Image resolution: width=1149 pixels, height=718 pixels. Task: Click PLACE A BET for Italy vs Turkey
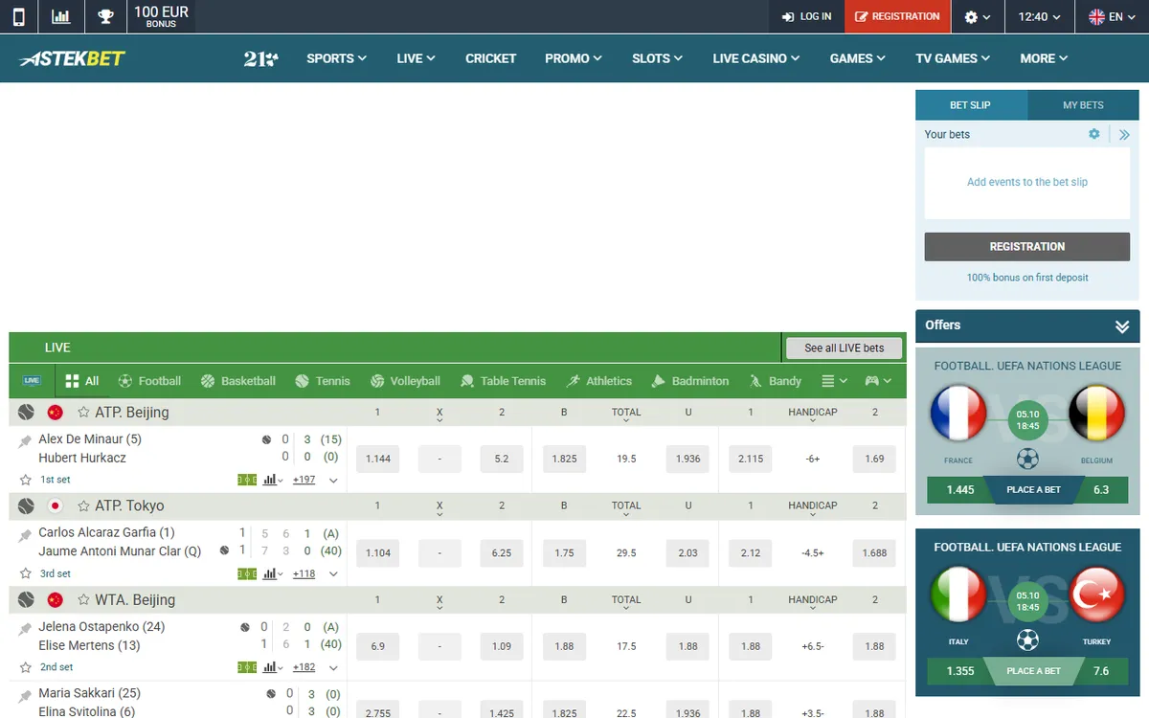point(1033,670)
